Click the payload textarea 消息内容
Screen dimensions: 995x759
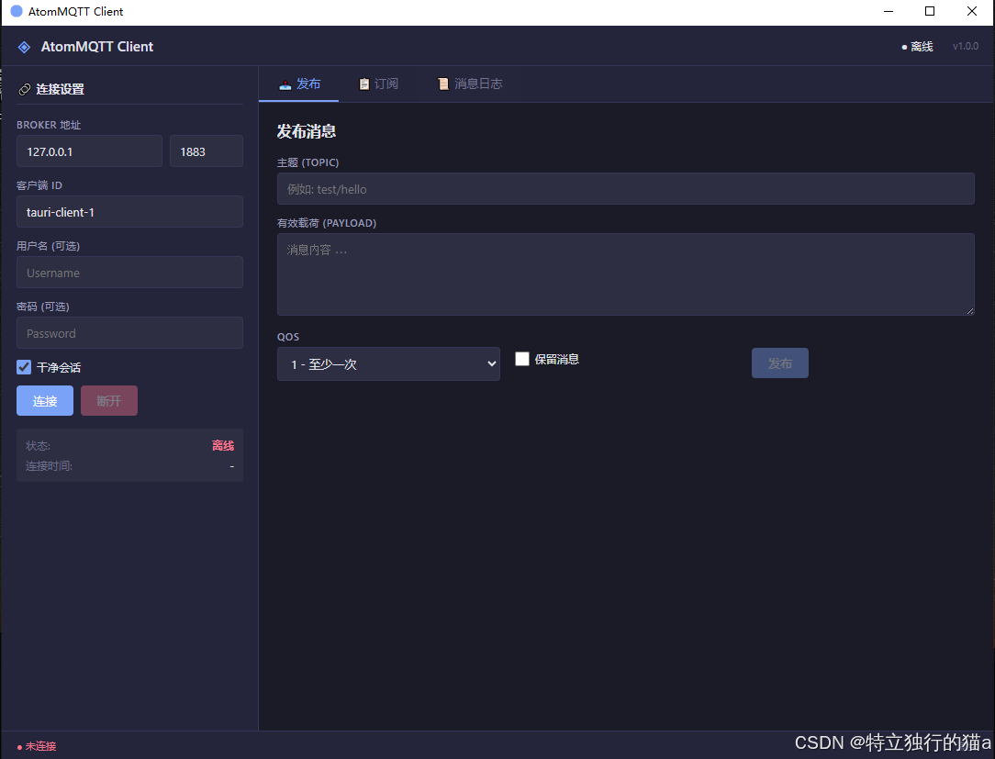pos(626,274)
